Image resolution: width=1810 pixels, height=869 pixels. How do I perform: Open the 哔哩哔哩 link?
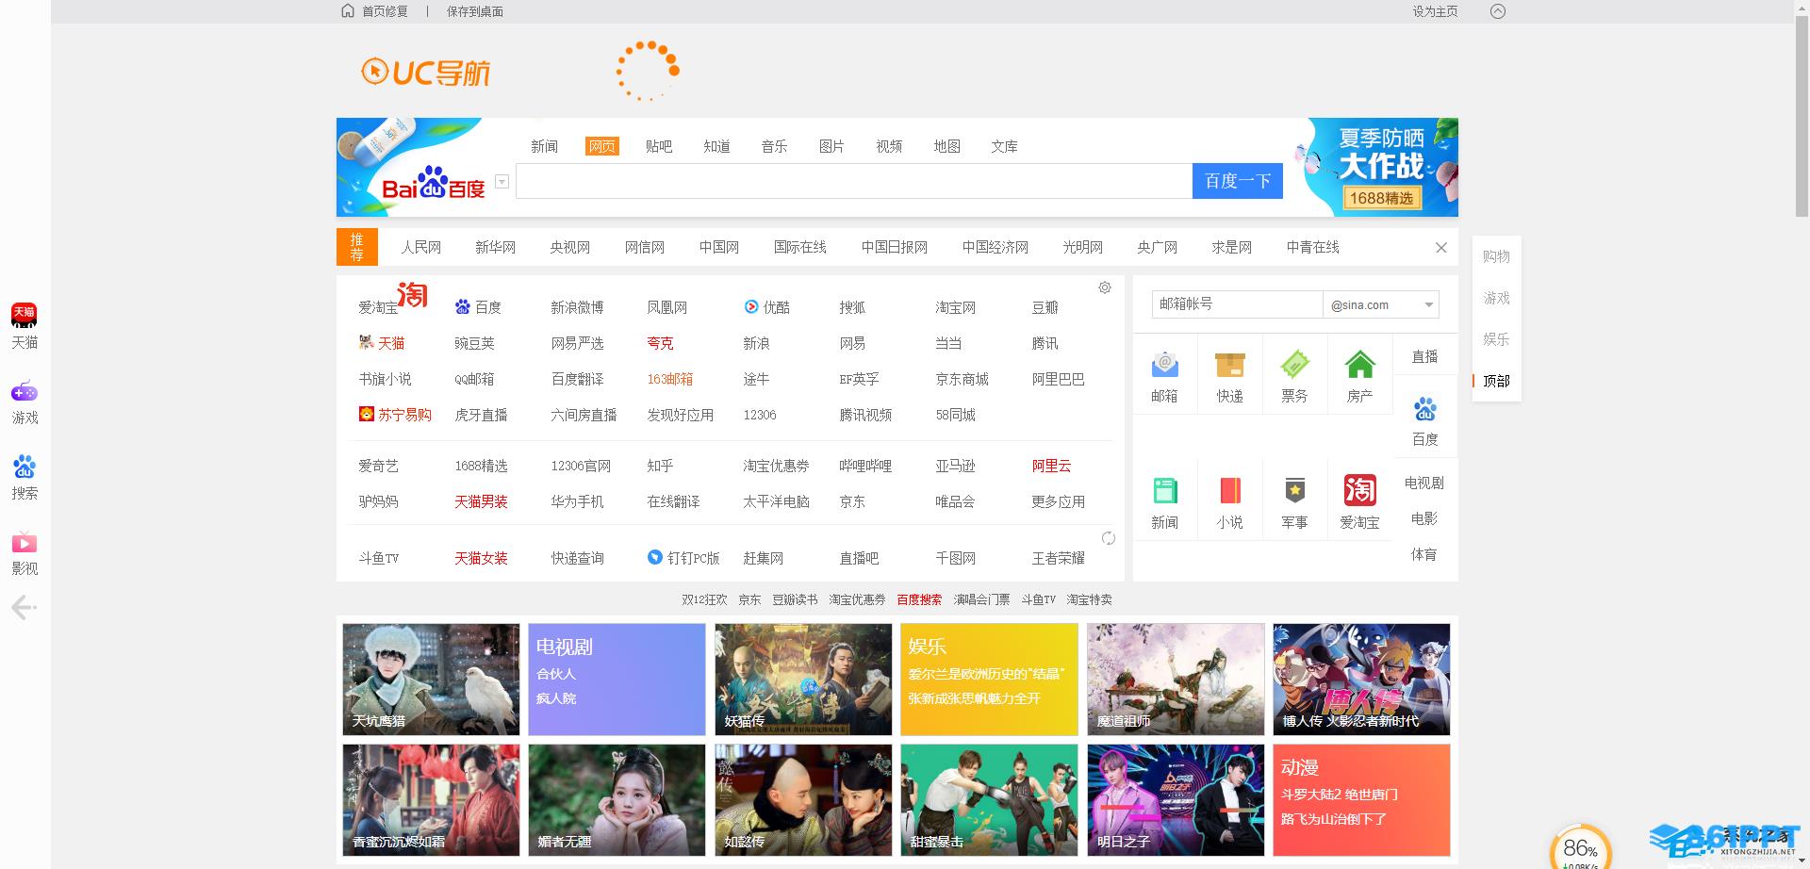865,466
